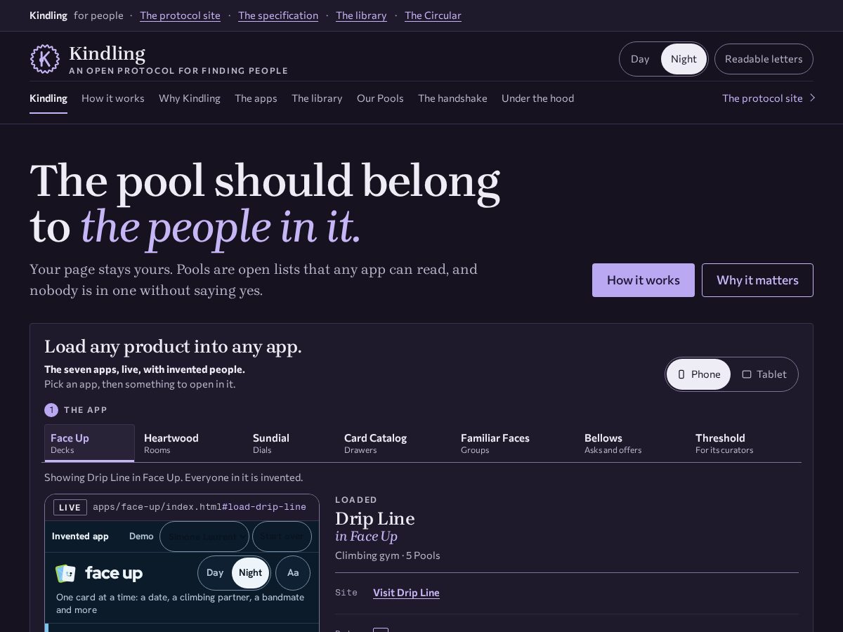This screenshot has height=632, width=843.
Task: Open The specification link in top bar
Action: (278, 15)
